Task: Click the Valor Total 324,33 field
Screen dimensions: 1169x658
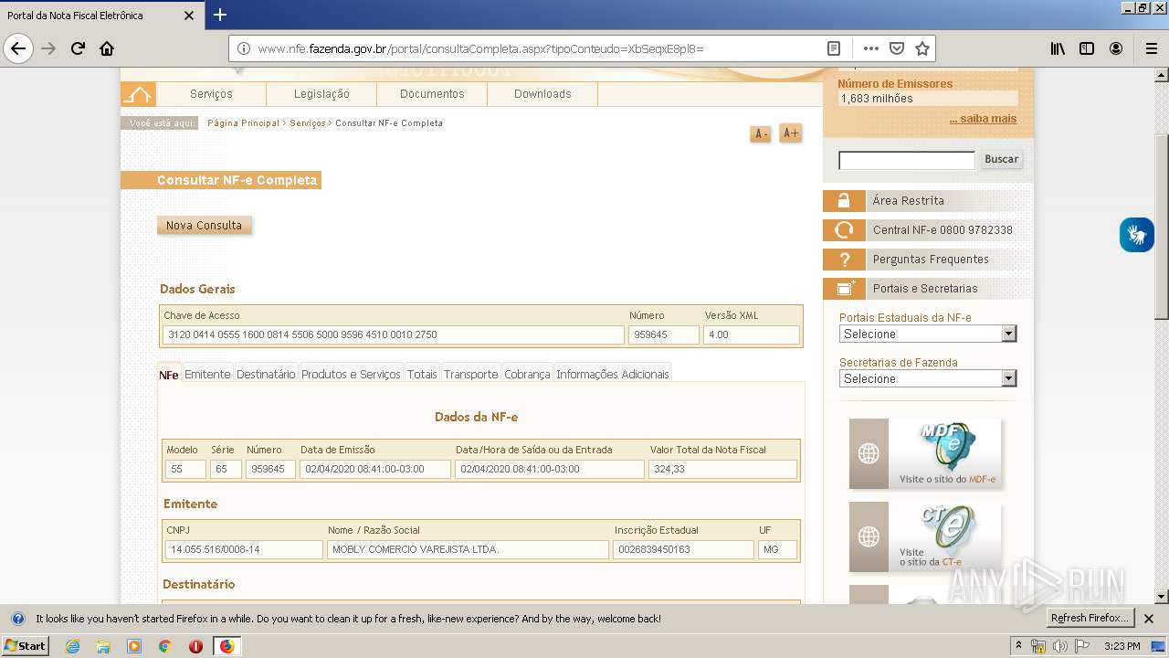Action: [722, 469]
